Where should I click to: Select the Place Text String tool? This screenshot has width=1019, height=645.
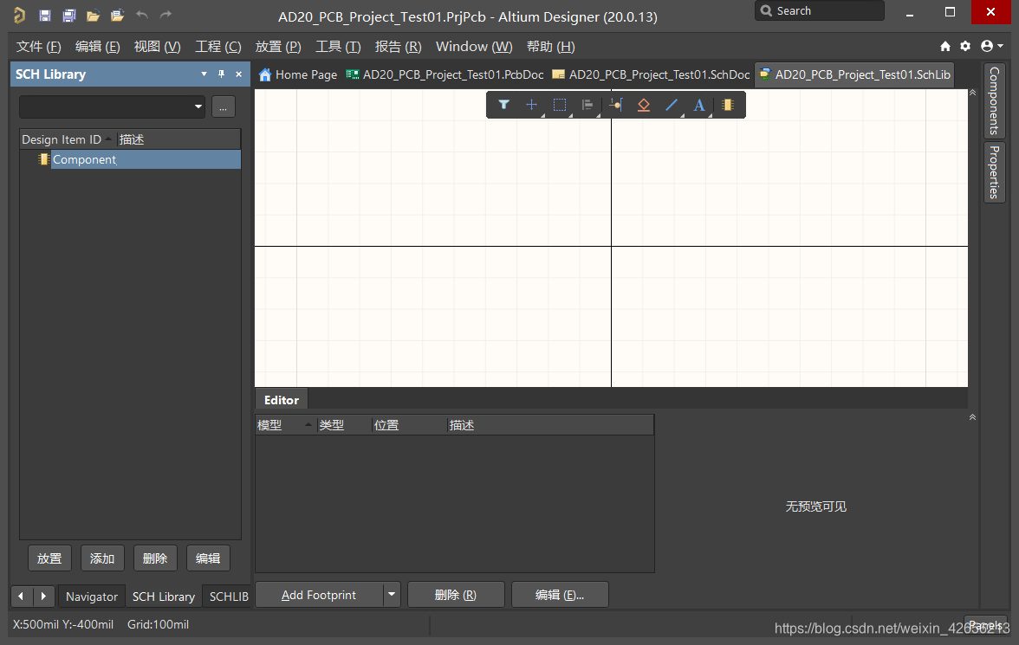tap(699, 105)
